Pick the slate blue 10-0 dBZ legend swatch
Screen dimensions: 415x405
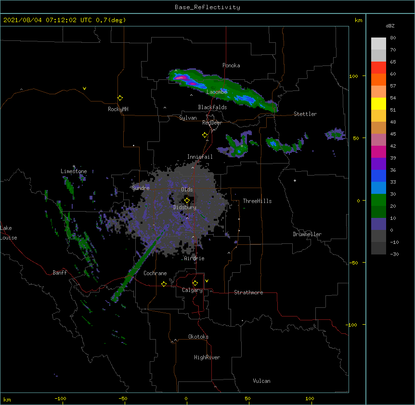378,224
